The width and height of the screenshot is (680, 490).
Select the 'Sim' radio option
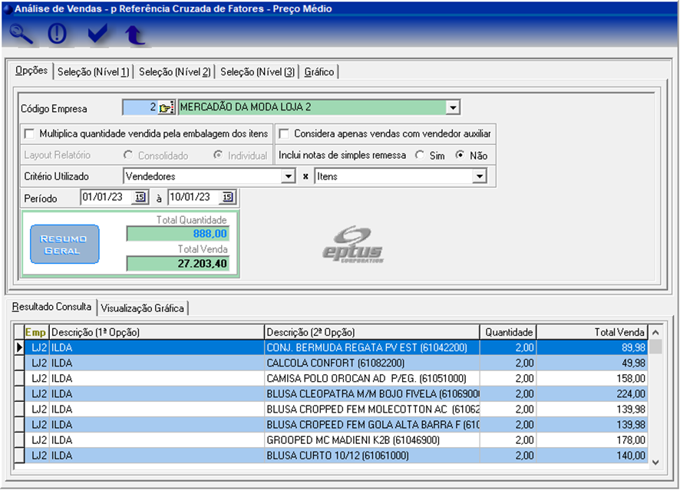point(420,155)
